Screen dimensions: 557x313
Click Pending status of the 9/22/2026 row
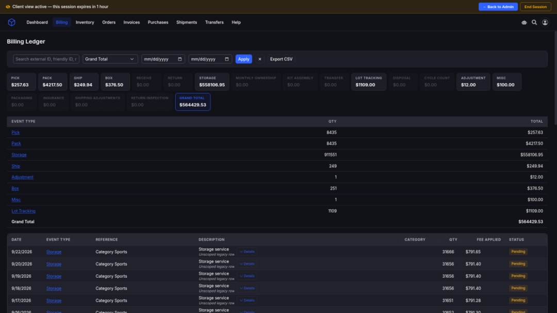pyautogui.click(x=518, y=252)
